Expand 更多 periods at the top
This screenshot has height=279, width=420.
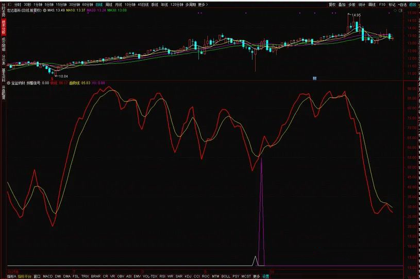pos(203,5)
